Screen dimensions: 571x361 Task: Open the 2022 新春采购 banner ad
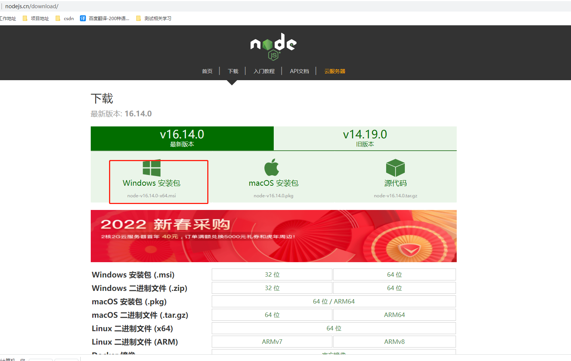click(x=274, y=236)
